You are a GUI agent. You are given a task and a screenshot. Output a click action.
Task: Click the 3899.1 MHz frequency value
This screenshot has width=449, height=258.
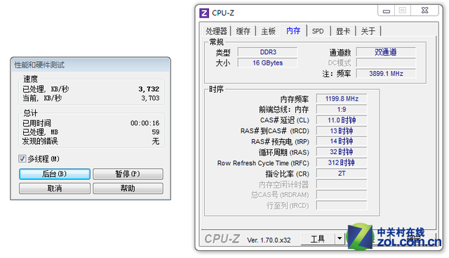[386, 74]
